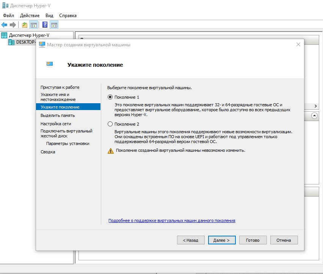Select the Укажите поколение step

(68, 107)
